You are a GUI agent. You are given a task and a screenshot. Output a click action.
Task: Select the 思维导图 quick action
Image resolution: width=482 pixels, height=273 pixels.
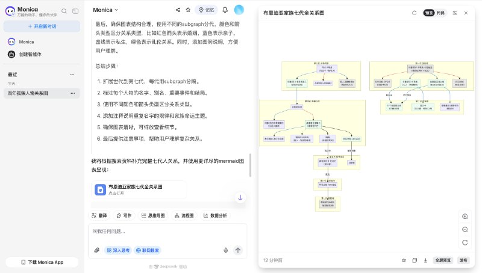pyautogui.click(x=153, y=216)
